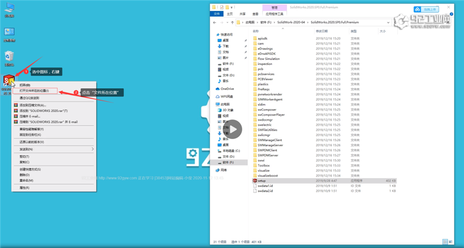This screenshot has width=464, height=248.
Task: Click the Explorer Up-one-level arrow
Action: click(x=233, y=23)
